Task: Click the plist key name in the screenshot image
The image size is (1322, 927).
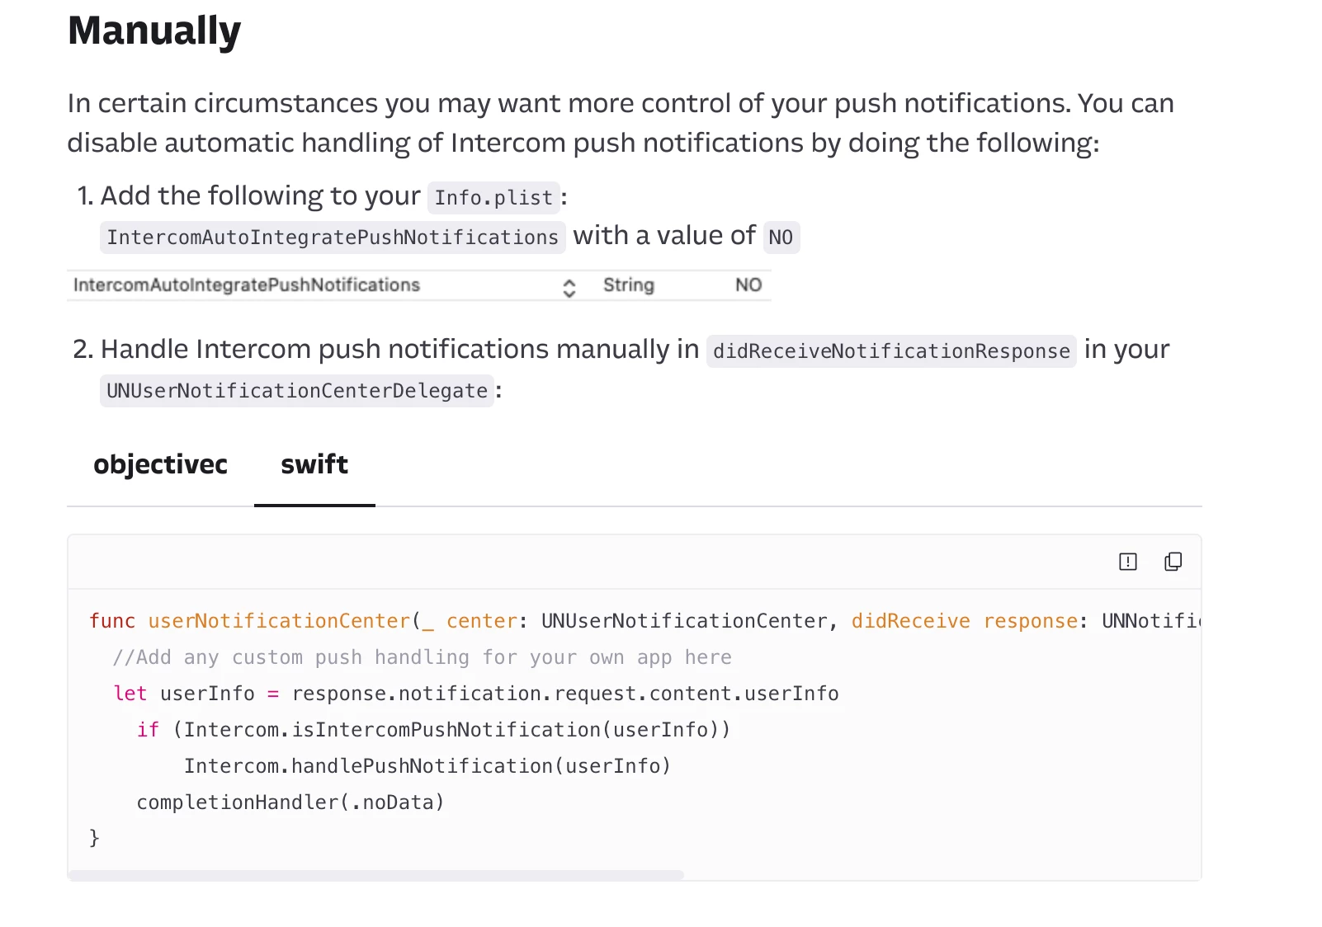Action: 247,285
